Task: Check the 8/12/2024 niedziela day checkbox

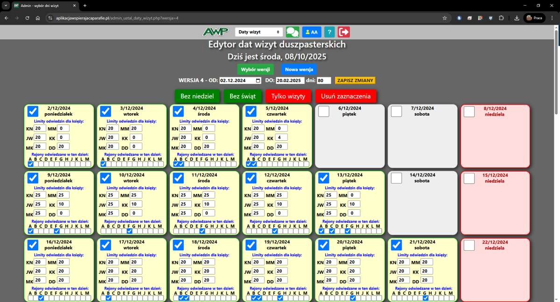Action: 469,111
